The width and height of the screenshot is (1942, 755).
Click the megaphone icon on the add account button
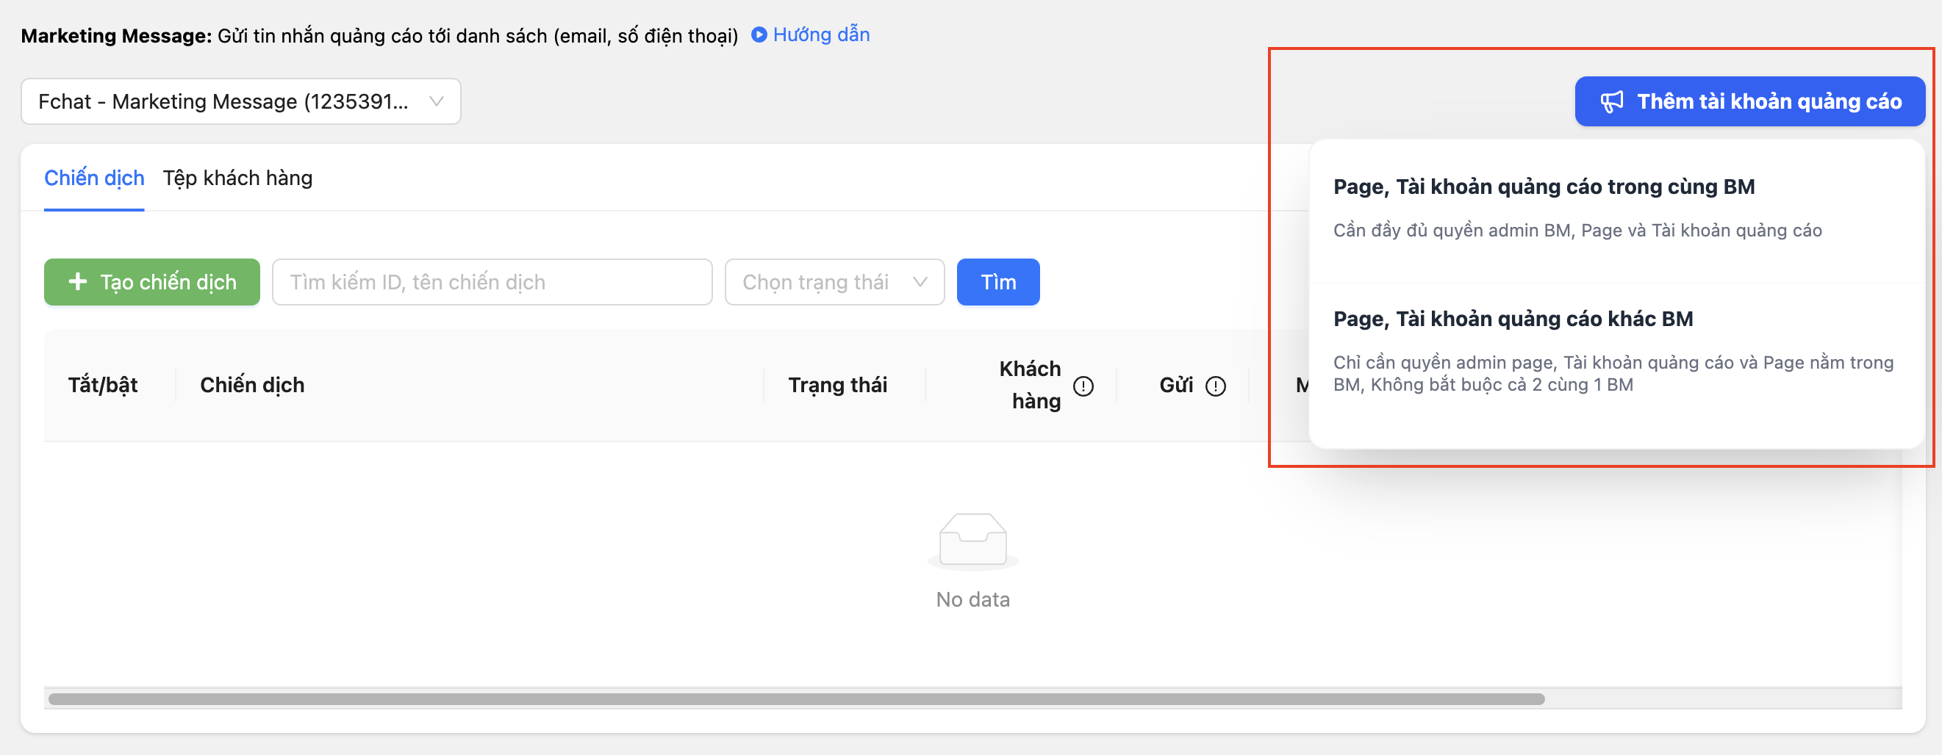[1612, 102]
